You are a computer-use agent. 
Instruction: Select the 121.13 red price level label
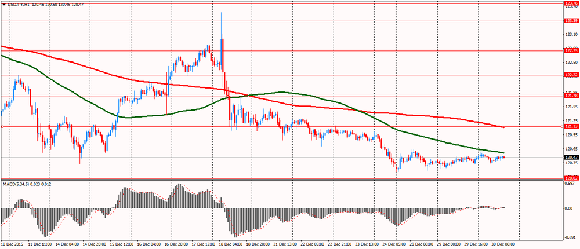click(x=571, y=126)
